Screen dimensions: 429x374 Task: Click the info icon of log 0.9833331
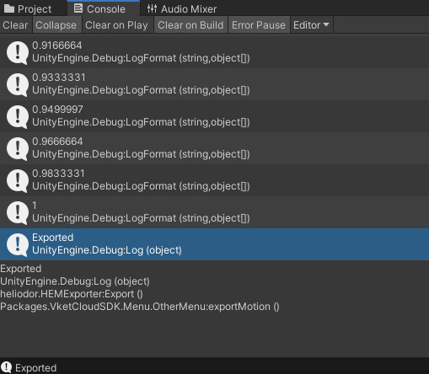(x=18, y=181)
